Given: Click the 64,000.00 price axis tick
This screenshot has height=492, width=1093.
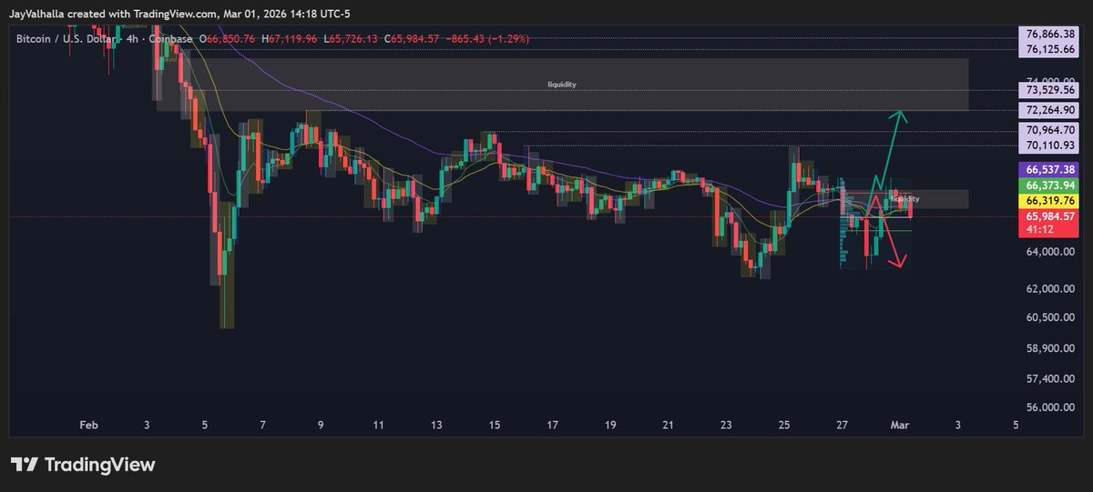Looking at the screenshot, I should (1050, 253).
